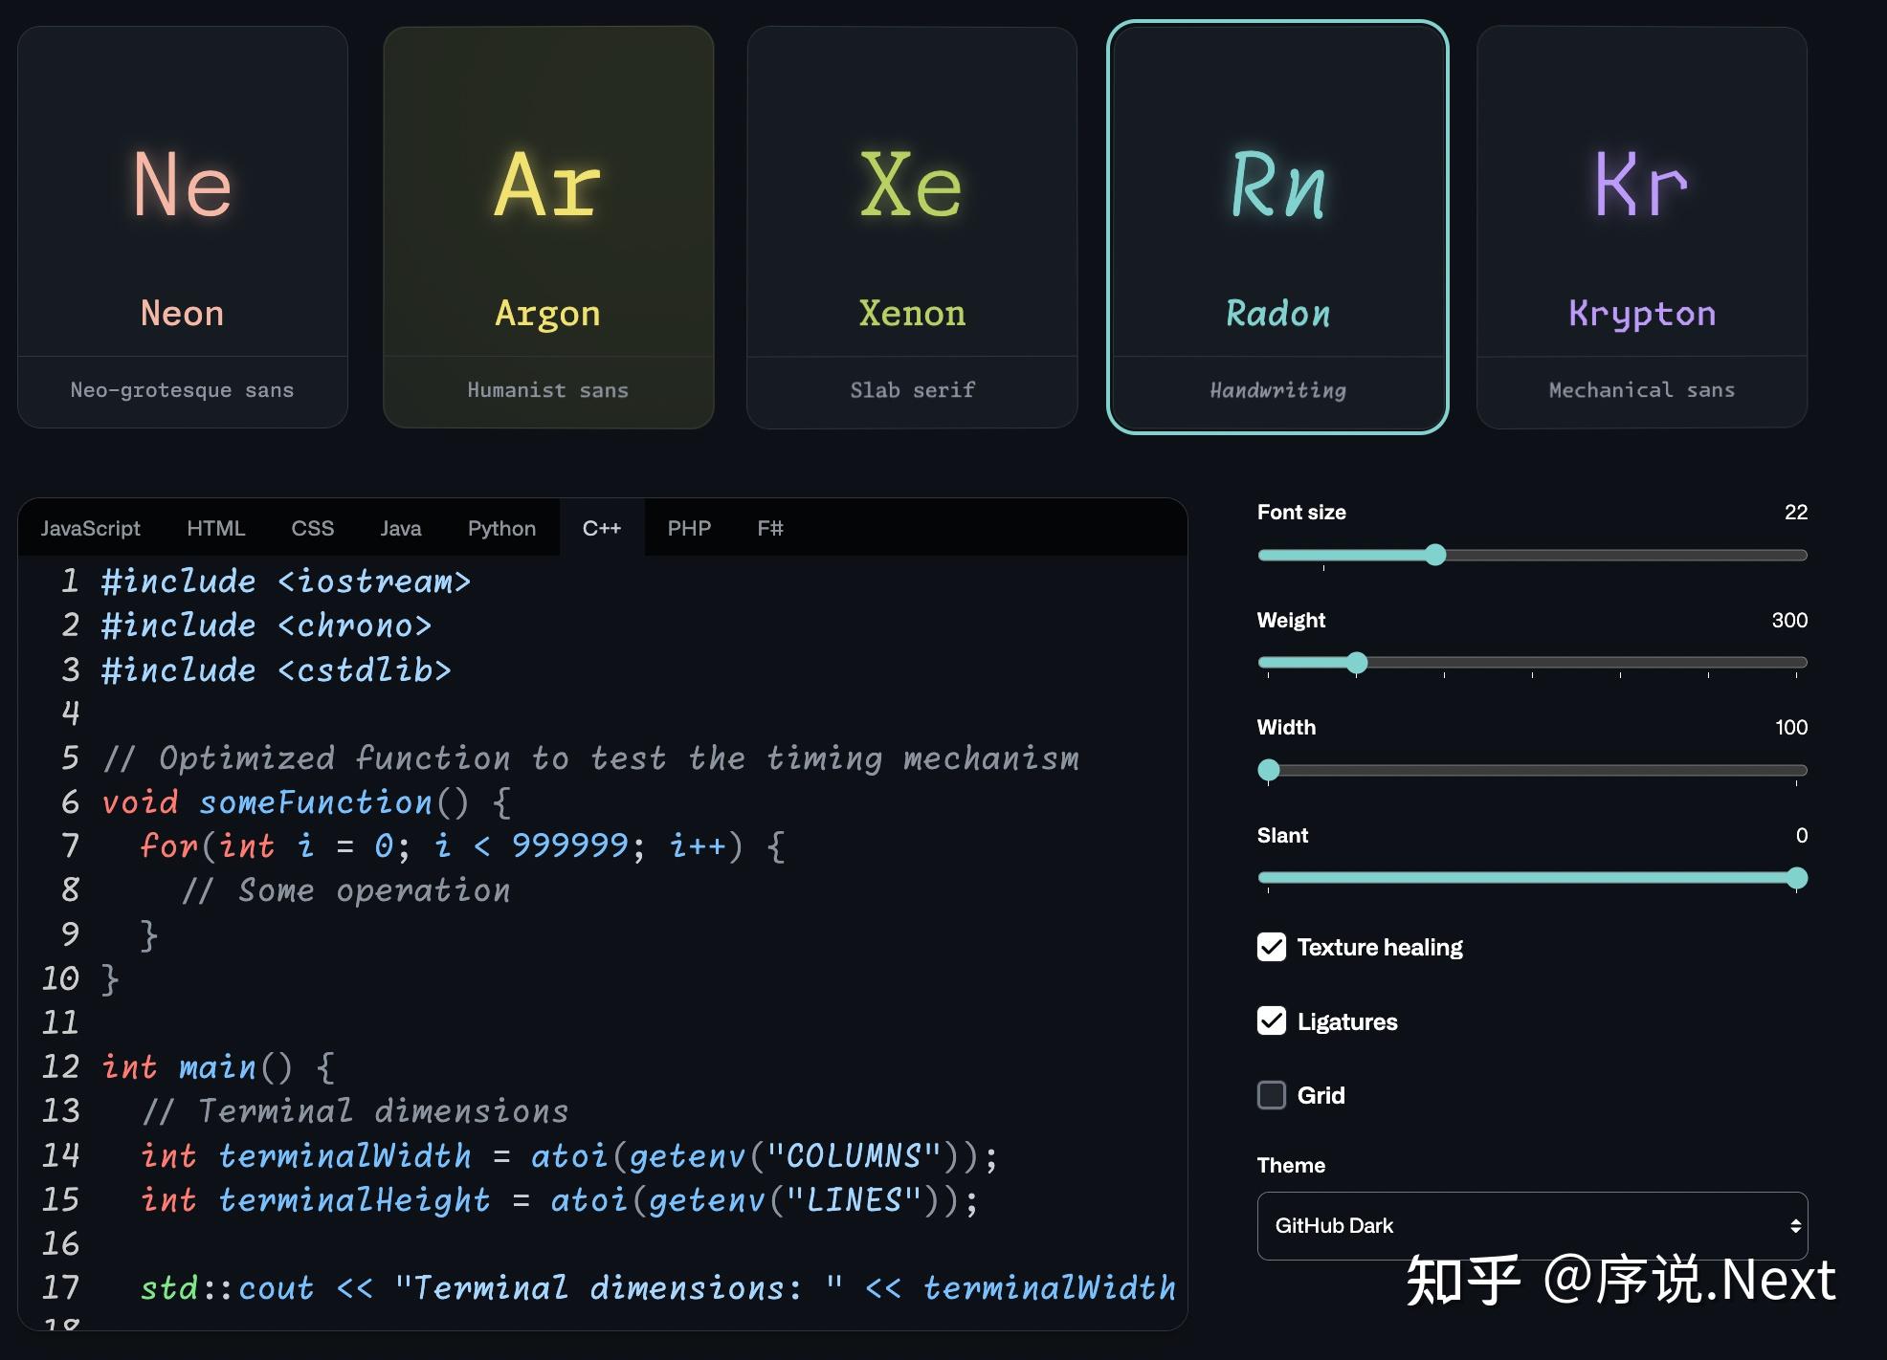Screen dimensions: 1887x1360
Task: View the PHP code sample
Action: (690, 527)
